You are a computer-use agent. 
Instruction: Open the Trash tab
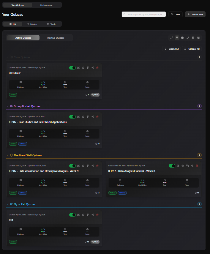pyautogui.click(x=51, y=24)
